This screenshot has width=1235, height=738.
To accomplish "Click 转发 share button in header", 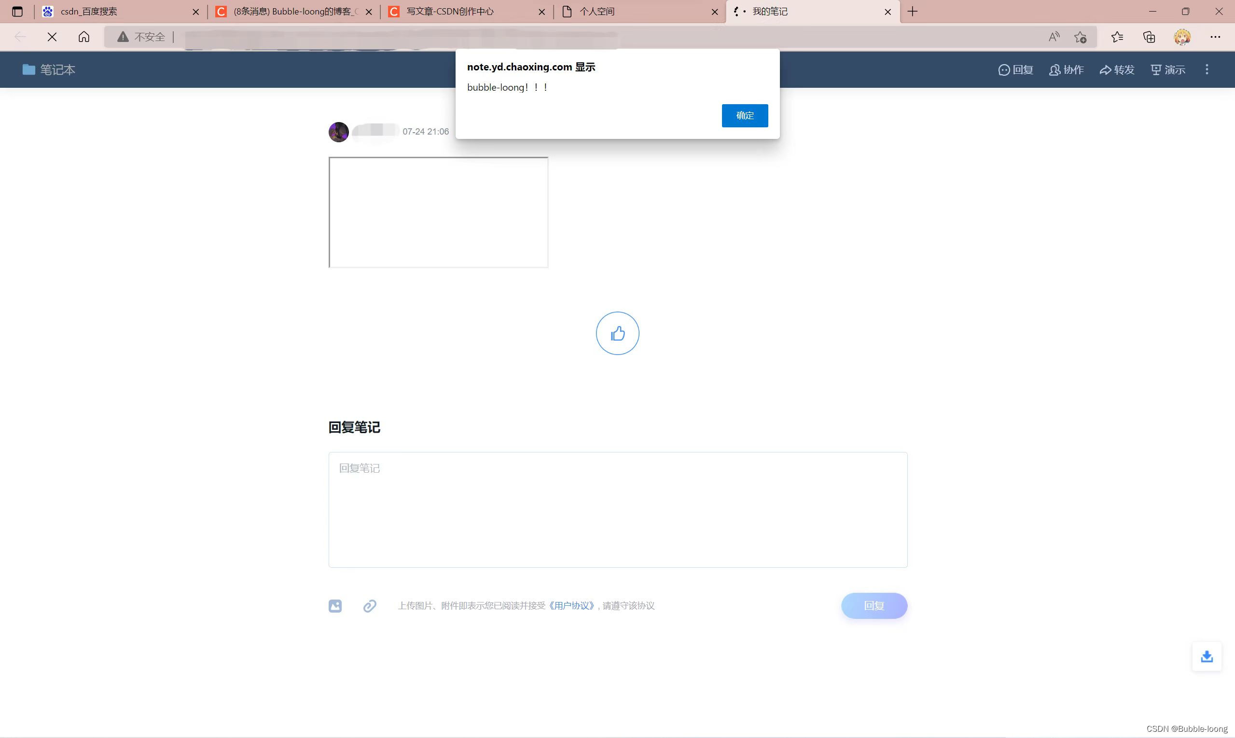I will [x=1117, y=69].
